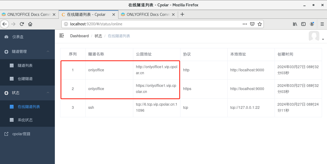327x164 pixels.
Task: Open 创建隧道 in the sidebar
Action: pos(27,79)
